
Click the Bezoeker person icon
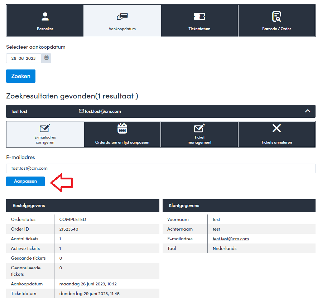(x=45, y=16)
